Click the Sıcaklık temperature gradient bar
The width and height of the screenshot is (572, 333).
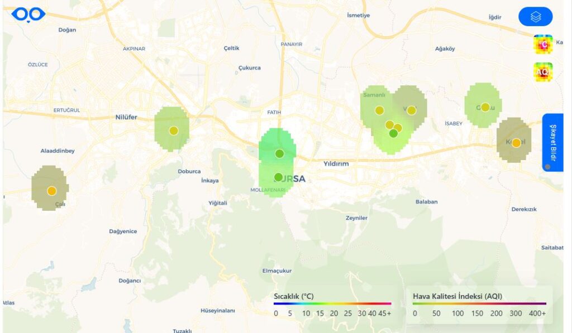click(331, 303)
